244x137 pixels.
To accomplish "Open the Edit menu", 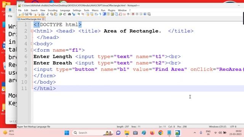I will 26,10.
